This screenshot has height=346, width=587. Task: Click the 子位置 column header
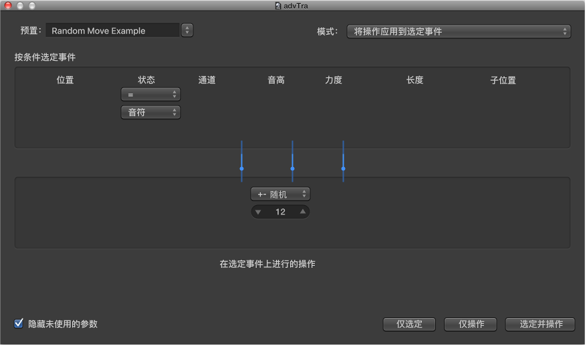click(503, 80)
